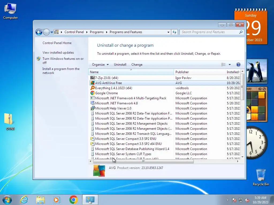
Task: Click the vertical scrollbar thumb in list
Action: (242, 87)
